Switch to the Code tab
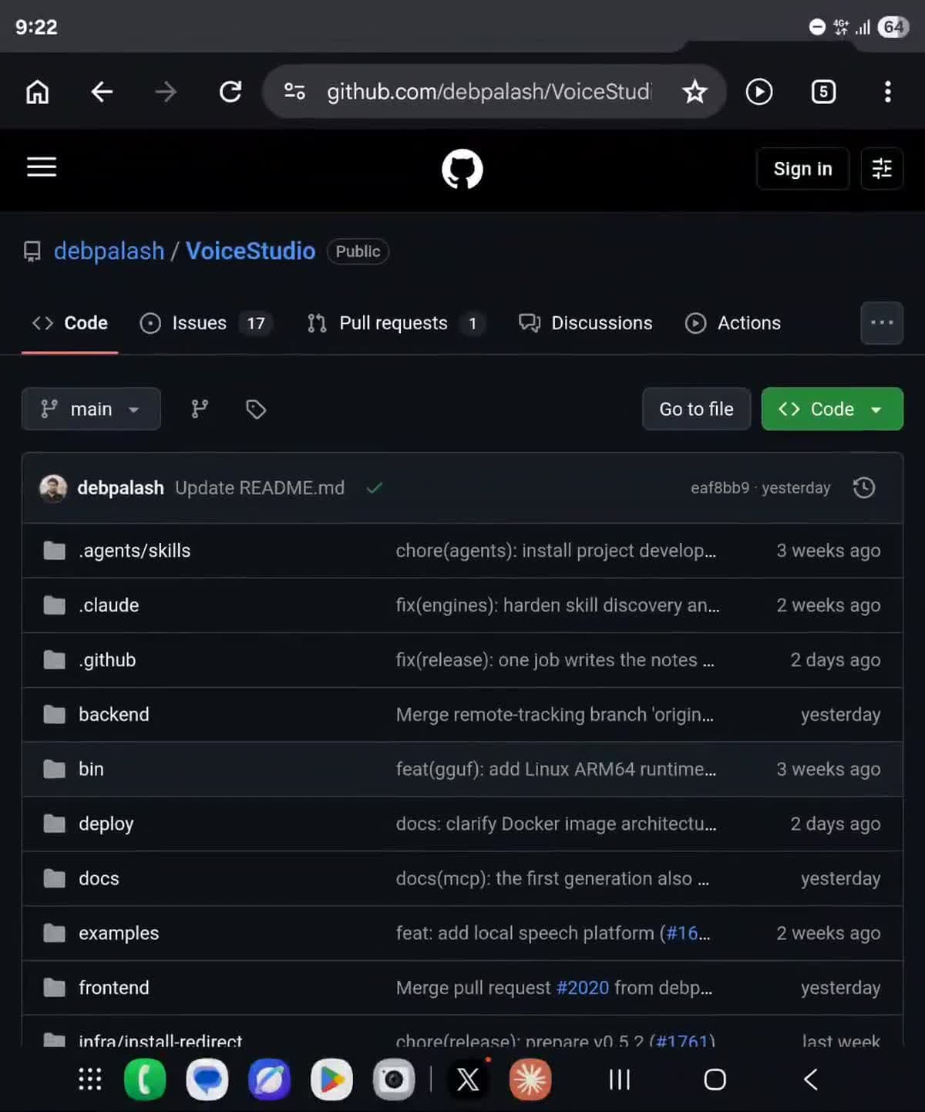This screenshot has width=925, height=1112. 70,323
